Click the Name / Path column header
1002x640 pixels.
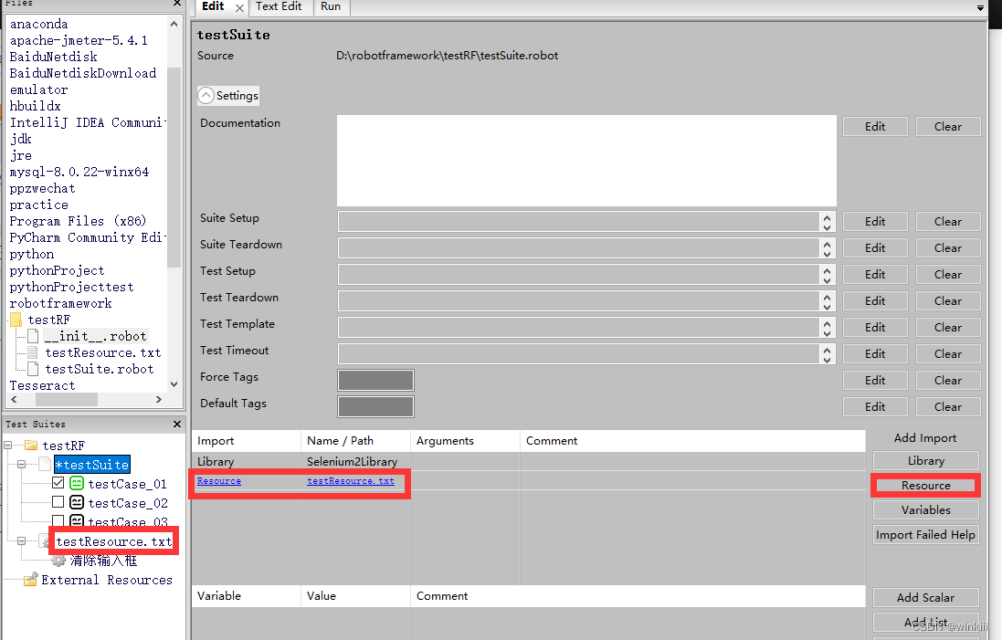355,441
